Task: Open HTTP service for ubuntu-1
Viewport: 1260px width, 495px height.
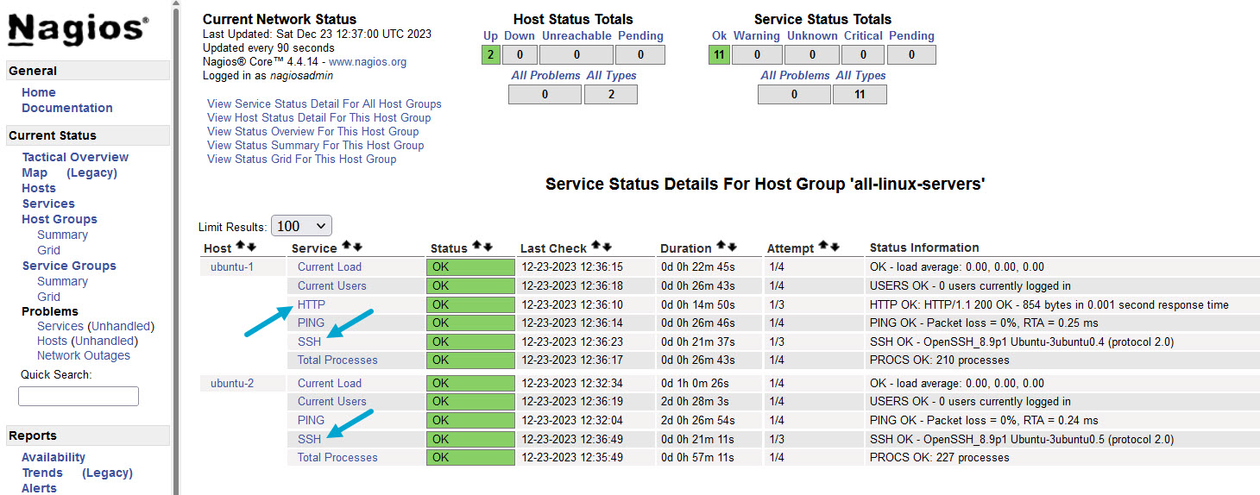Action: (312, 304)
